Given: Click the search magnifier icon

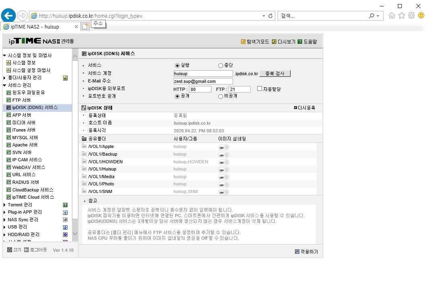Looking at the screenshot, I should (371, 16).
